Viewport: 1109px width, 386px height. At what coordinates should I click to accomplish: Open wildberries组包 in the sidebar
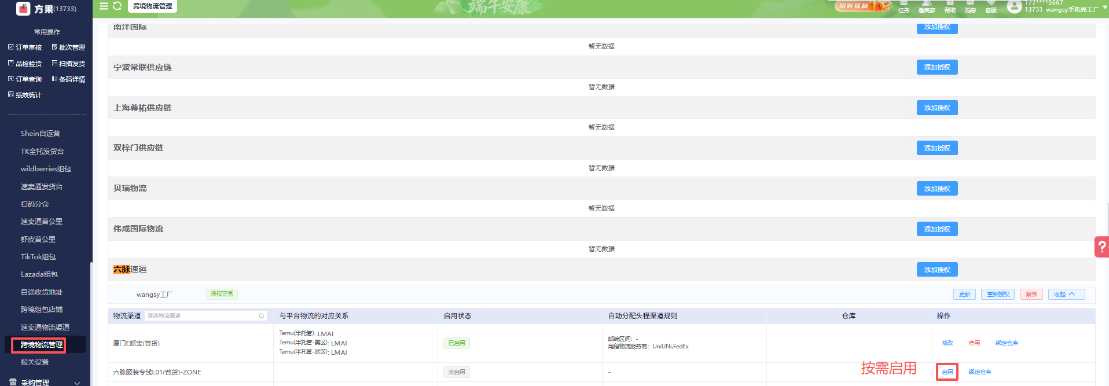[x=46, y=169]
